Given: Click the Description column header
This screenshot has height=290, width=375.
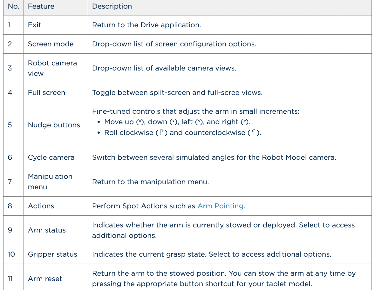Looking at the screenshot, I should click(112, 6).
